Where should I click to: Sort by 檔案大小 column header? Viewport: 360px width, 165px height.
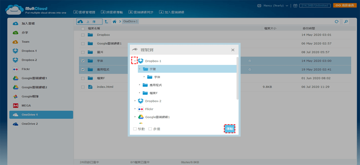pos(270,28)
